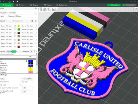Select Gold1.stl in the object list

(x=4, y=70)
